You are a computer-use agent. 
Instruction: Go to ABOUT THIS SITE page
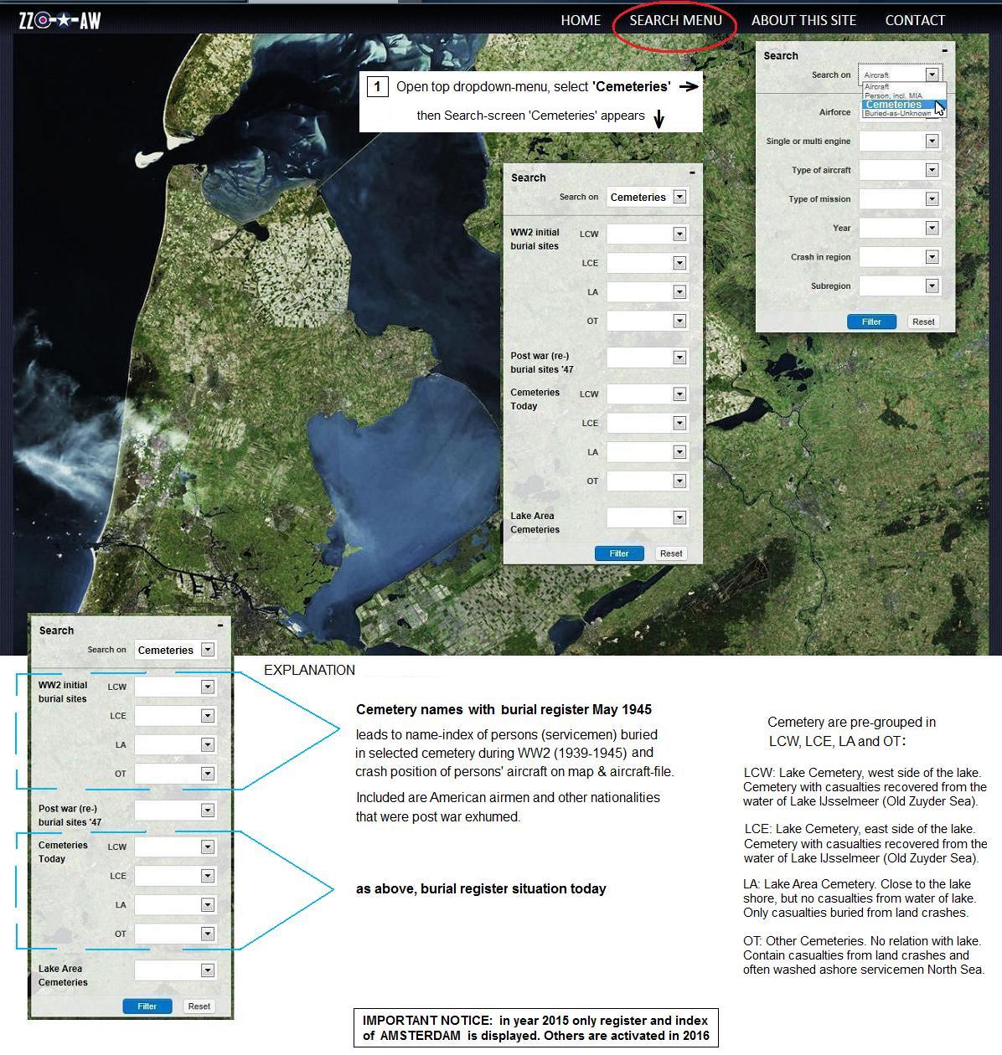[x=803, y=20]
